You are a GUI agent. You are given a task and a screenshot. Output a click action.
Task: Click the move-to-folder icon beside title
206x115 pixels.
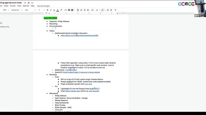point(29,3)
